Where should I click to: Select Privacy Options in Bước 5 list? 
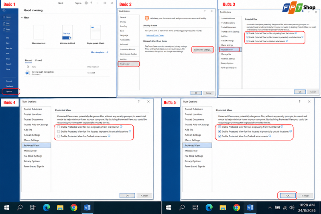193,161
